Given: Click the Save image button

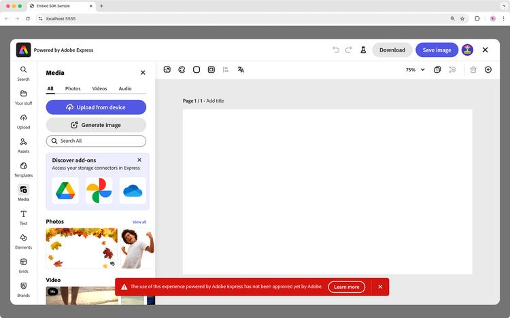Looking at the screenshot, I should (437, 50).
